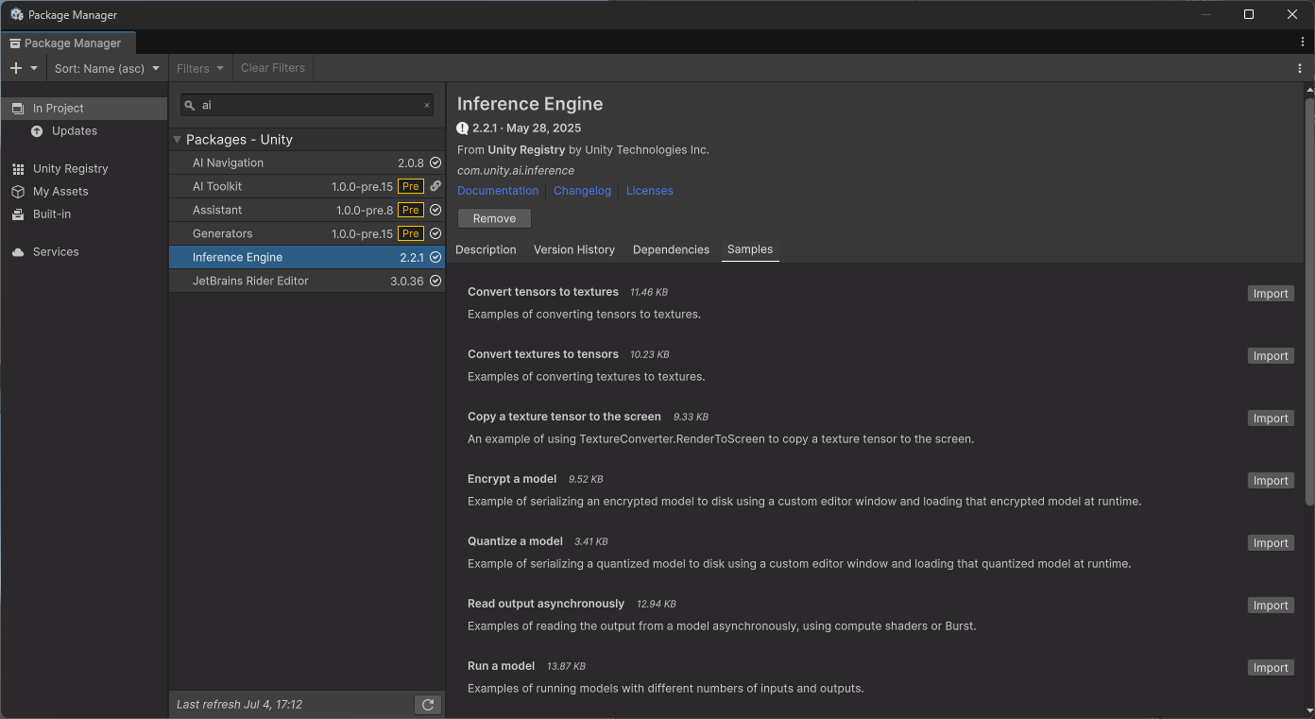The image size is (1315, 719).
Task: Click the Unity icon in title bar
Action: pos(16,14)
